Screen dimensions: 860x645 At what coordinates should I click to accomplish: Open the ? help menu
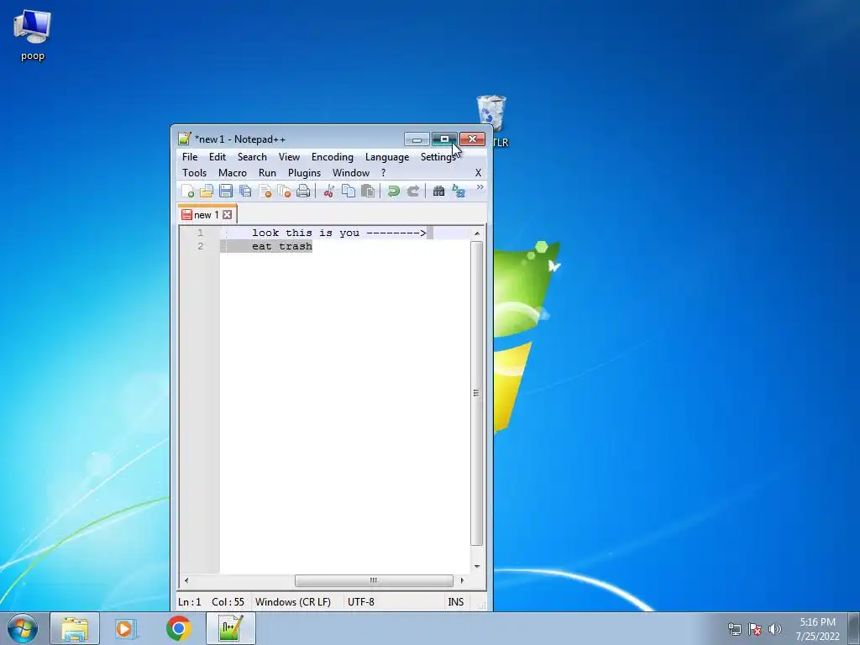click(383, 173)
